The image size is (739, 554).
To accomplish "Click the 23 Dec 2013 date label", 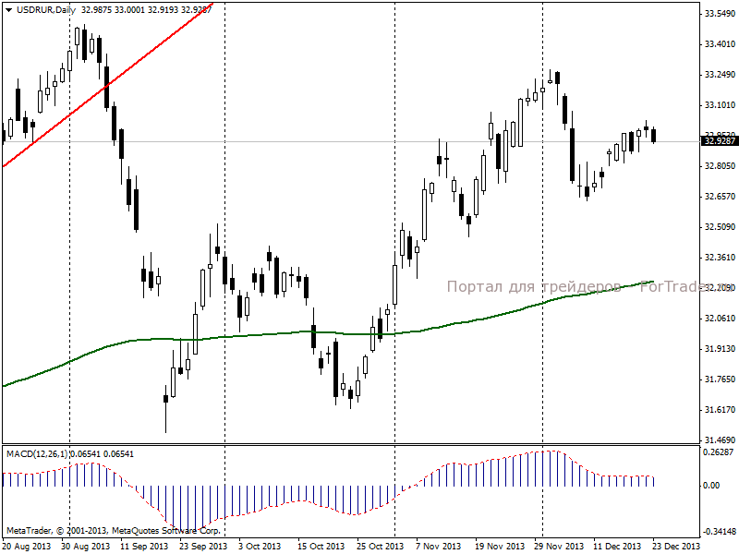I will pos(677,547).
